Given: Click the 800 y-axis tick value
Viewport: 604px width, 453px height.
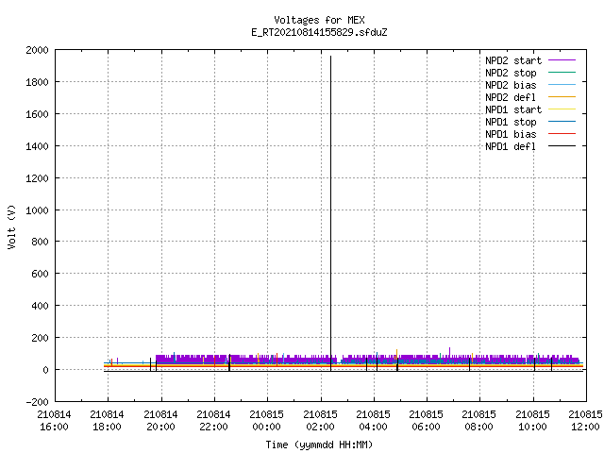Looking at the screenshot, I should coord(40,242).
